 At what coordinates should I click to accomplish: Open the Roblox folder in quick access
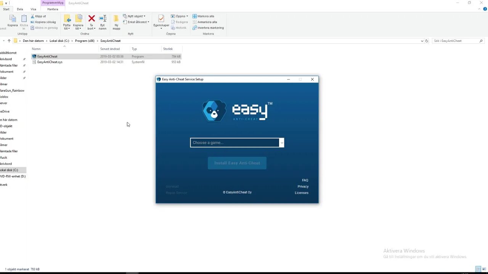pos(4,97)
